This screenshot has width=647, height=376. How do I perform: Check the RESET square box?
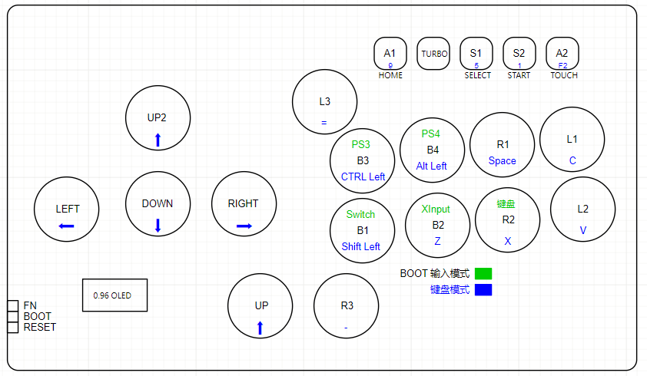click(13, 327)
